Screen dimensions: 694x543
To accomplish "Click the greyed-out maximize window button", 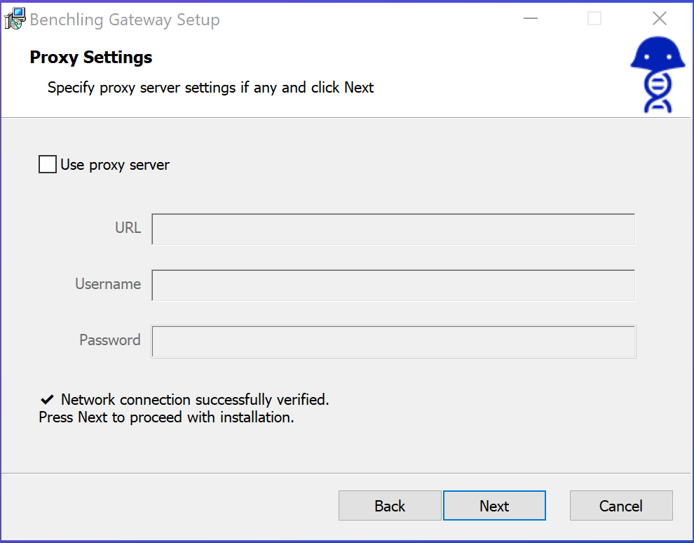I will pos(594,19).
